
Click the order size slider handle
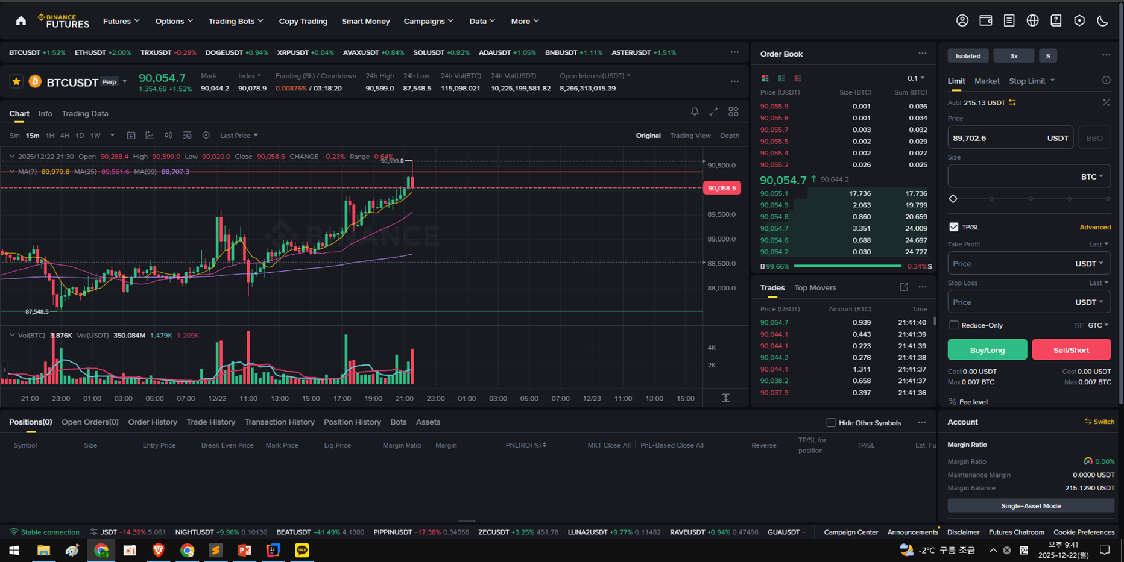pos(953,199)
